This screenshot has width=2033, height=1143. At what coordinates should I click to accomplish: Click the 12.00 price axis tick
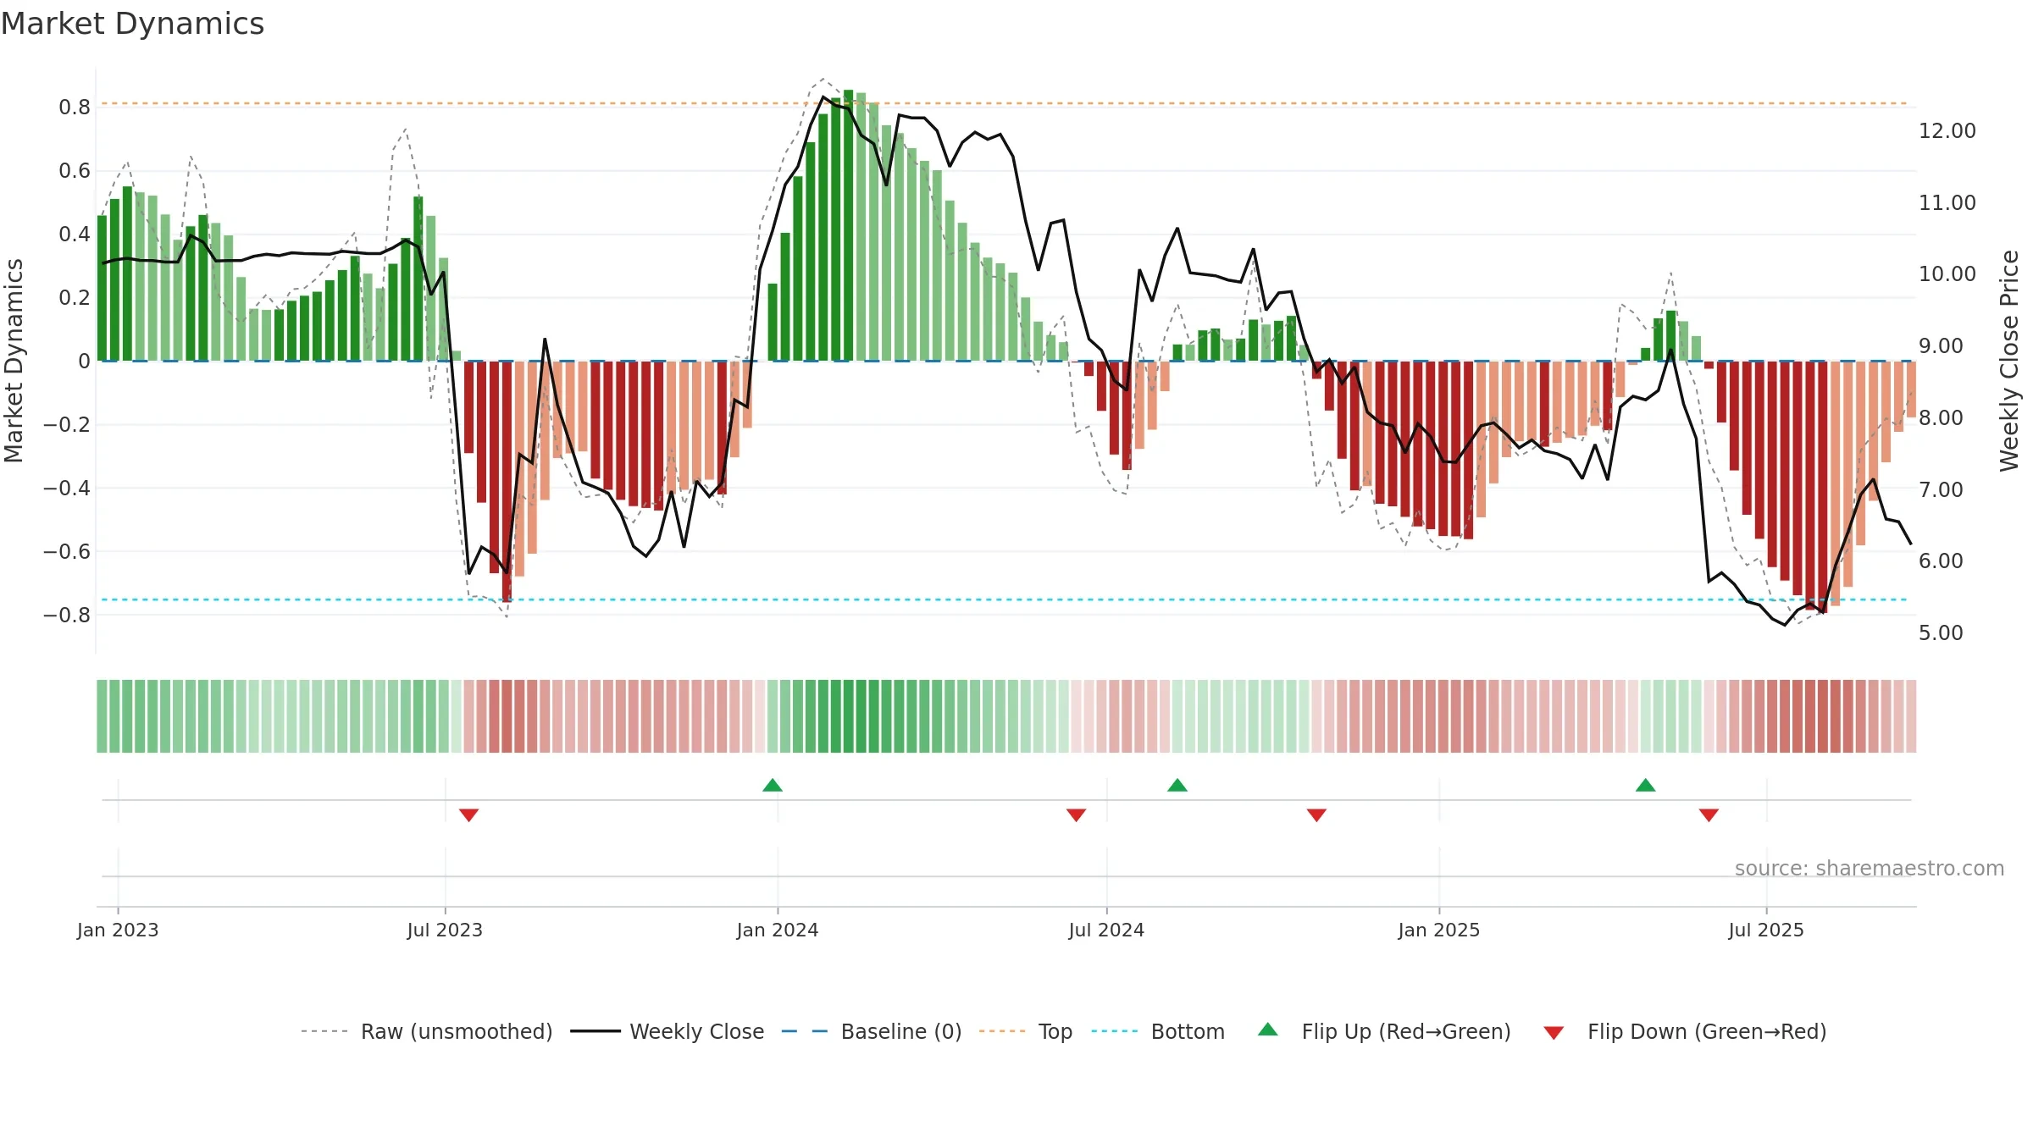tap(1947, 130)
